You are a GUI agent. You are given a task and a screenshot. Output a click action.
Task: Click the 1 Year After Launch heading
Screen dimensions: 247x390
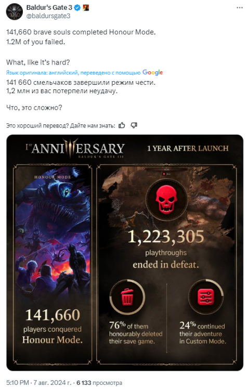[x=188, y=149]
